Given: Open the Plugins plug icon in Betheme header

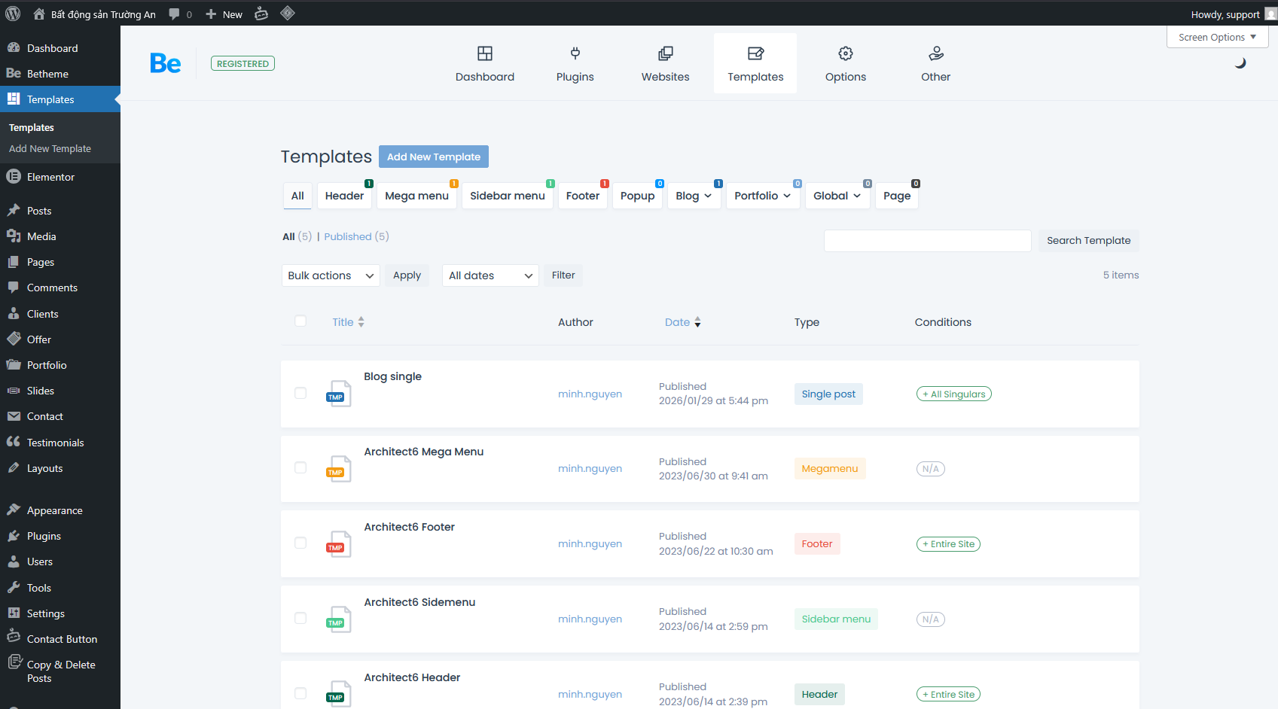Looking at the screenshot, I should tap(575, 53).
